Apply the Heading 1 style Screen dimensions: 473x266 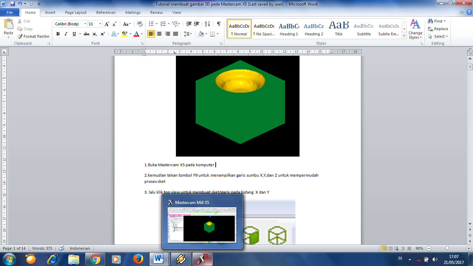(289, 29)
